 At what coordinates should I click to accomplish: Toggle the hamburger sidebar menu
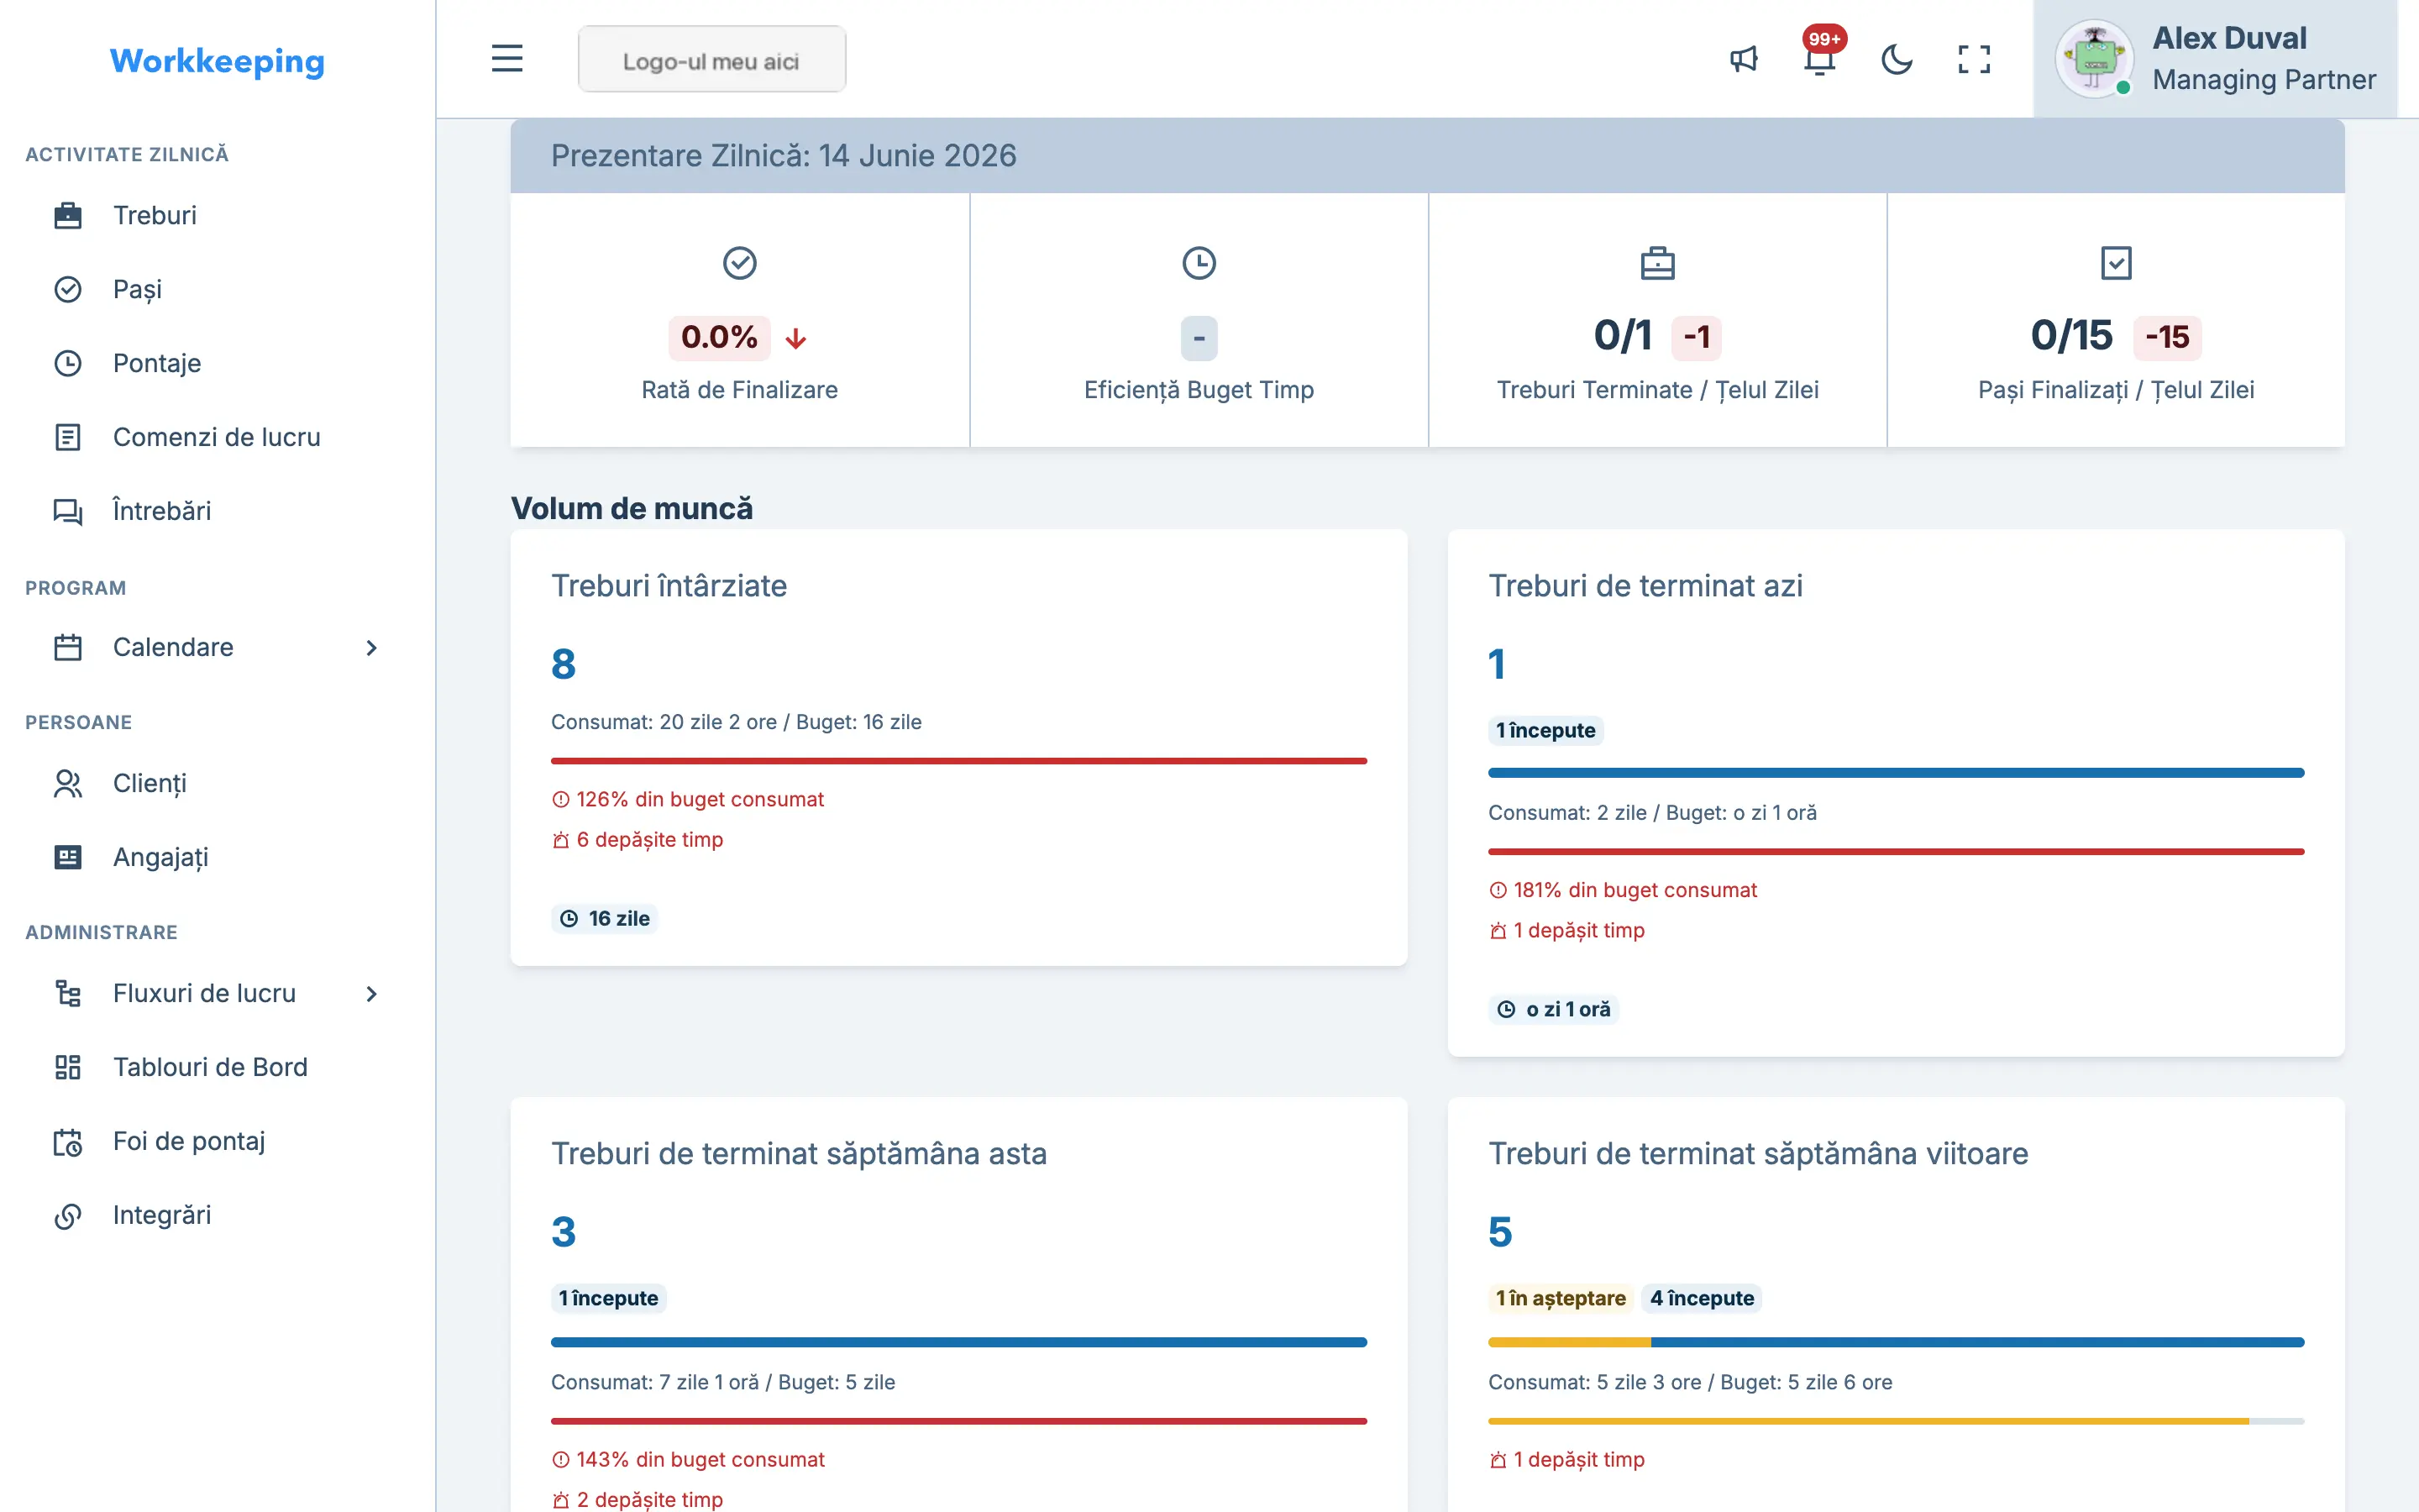(506, 58)
